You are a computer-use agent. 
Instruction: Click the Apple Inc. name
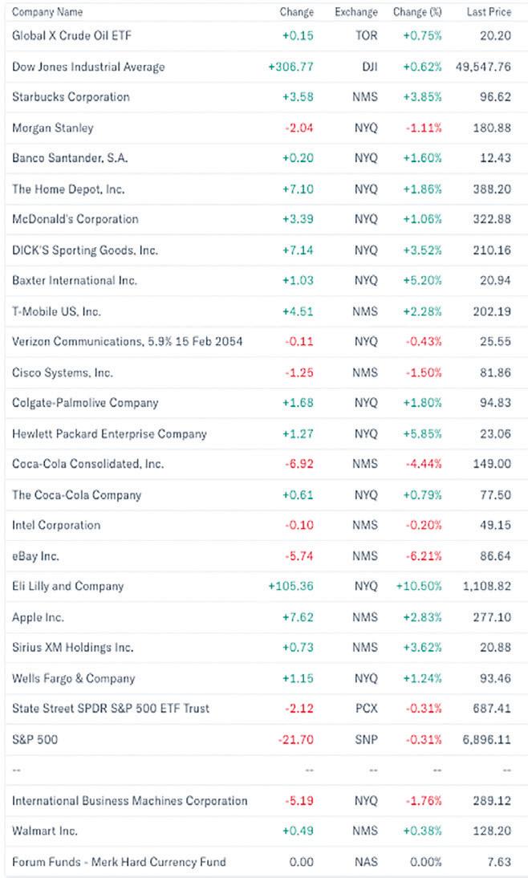38,617
